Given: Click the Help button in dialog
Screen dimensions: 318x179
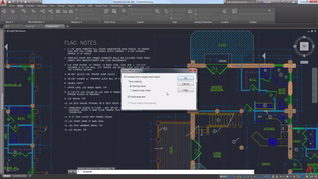Looking at the screenshot, I should tap(185, 90).
